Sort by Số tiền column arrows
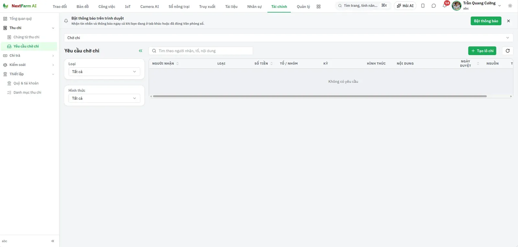The image size is (518, 247). click(272, 63)
